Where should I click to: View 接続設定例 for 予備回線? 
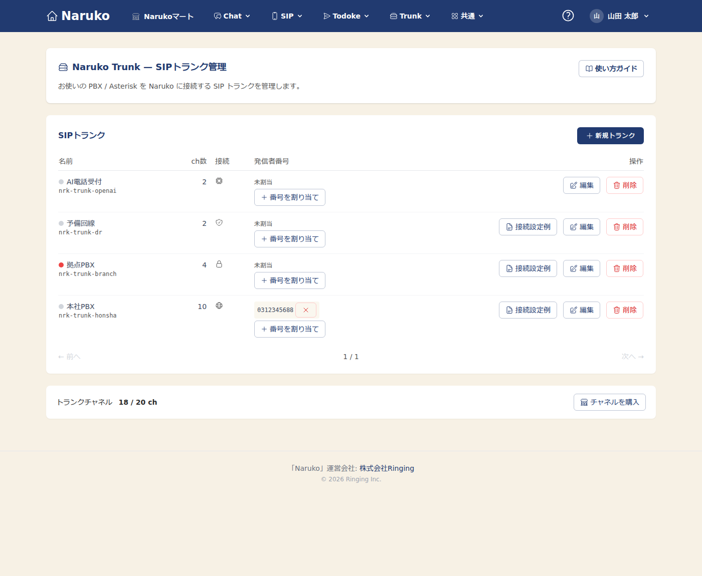point(528,227)
